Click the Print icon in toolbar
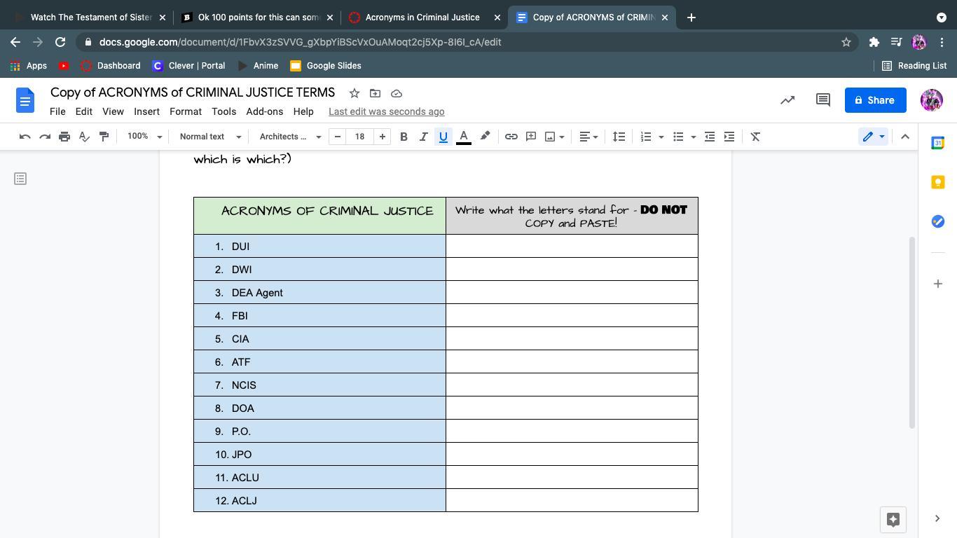Image resolution: width=957 pixels, height=538 pixels. [x=64, y=137]
